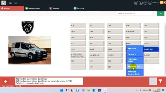Screen dimensions: 166x93
Task: Choose PARTNER Electric (B9e) entry
Action: click(x=135, y=73)
